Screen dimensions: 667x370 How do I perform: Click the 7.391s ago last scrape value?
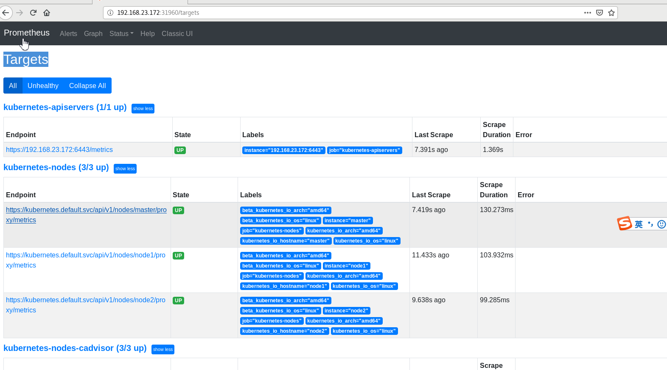431,150
